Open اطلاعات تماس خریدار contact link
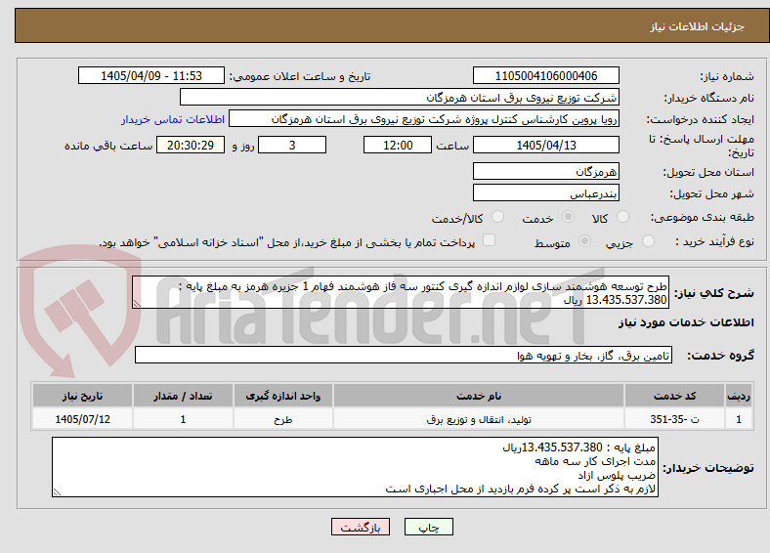Screen dimensions: 770x553 pyautogui.click(x=173, y=119)
